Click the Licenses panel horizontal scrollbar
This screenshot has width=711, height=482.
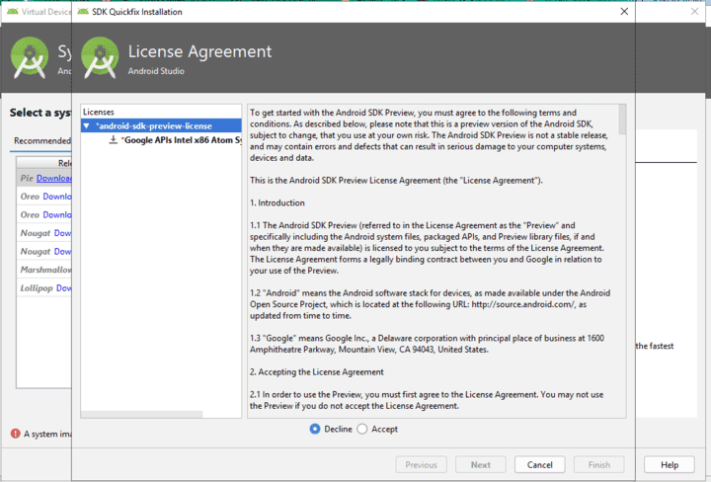142,415
